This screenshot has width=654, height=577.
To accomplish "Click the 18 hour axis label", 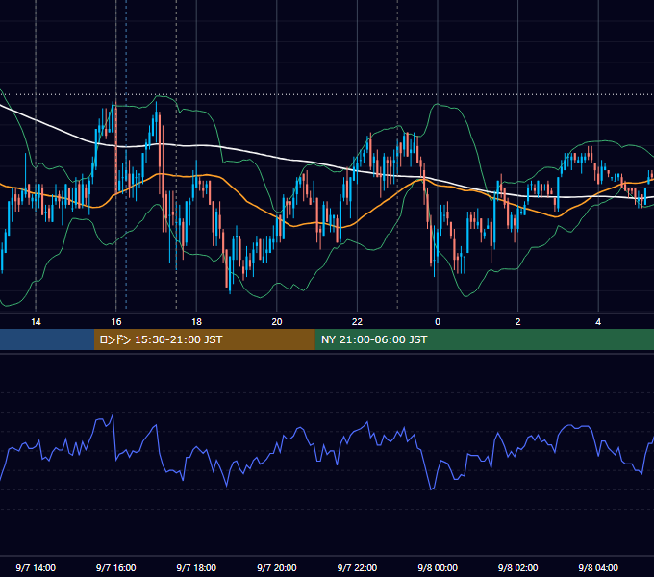I will (196, 322).
